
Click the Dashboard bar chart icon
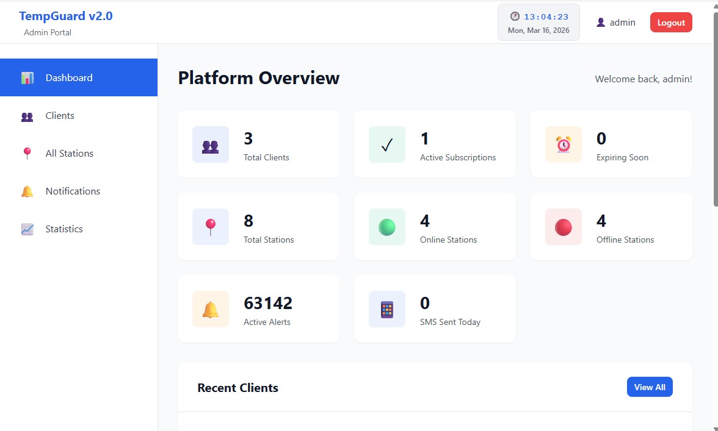pos(27,77)
